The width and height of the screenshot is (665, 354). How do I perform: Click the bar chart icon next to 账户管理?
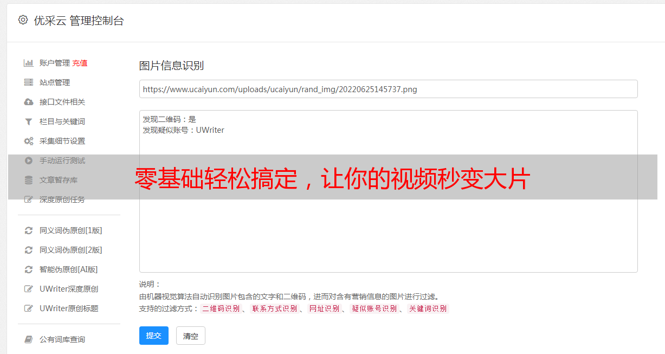[29, 63]
